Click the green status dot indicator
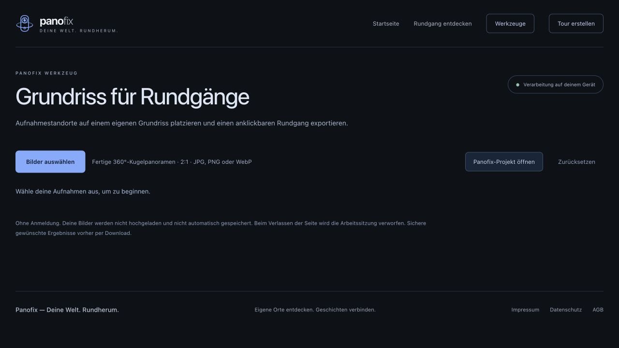Viewport: 619px width, 348px height. pyautogui.click(x=517, y=85)
